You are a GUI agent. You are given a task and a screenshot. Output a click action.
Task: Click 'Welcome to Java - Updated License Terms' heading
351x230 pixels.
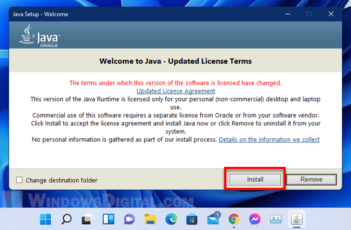coord(175,61)
